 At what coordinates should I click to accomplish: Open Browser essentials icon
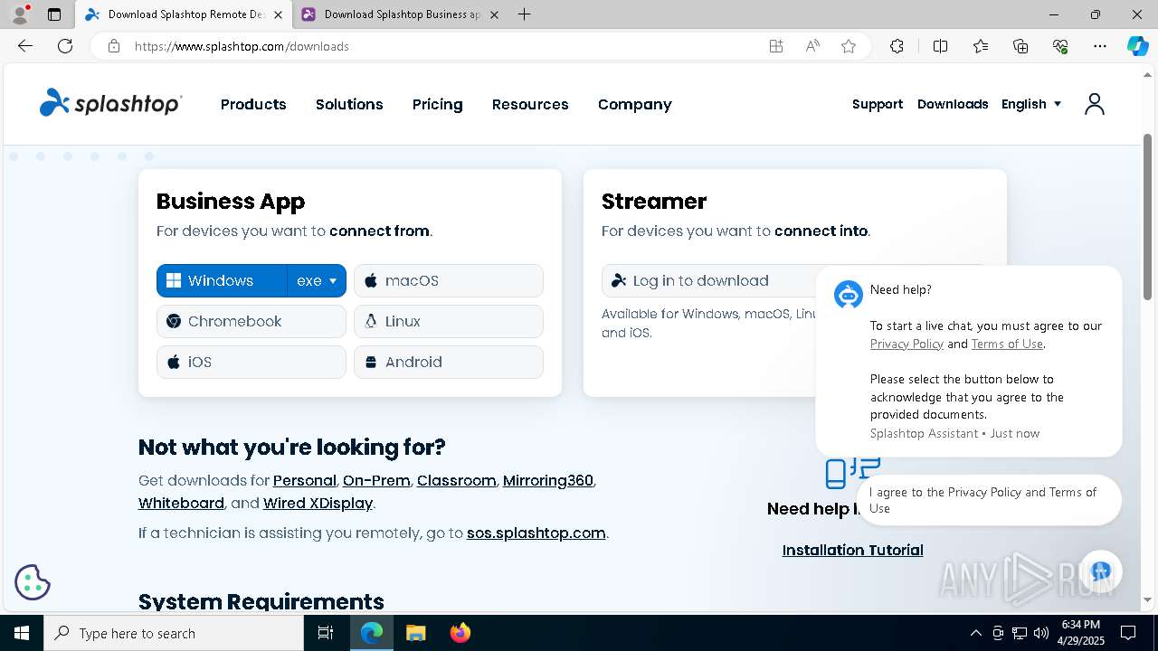[x=1060, y=46]
